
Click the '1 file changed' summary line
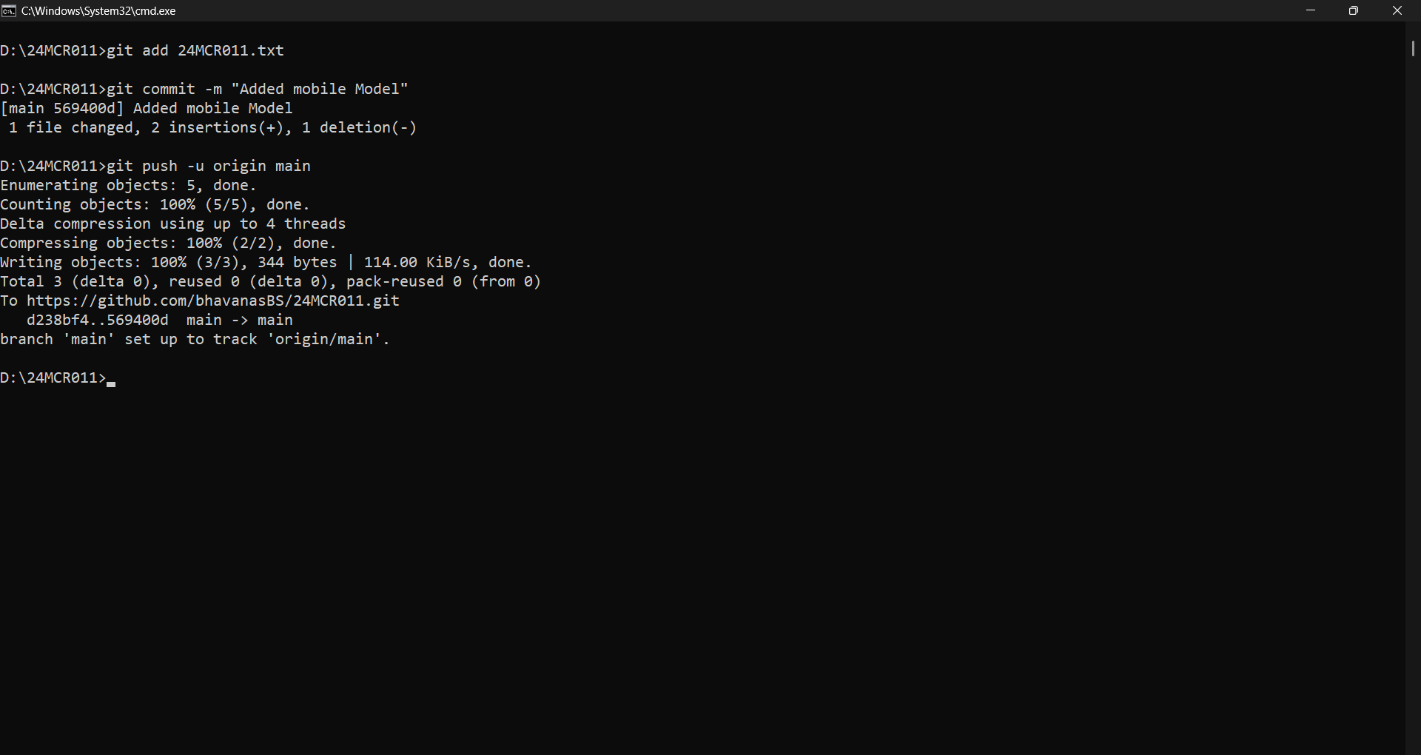(x=213, y=127)
